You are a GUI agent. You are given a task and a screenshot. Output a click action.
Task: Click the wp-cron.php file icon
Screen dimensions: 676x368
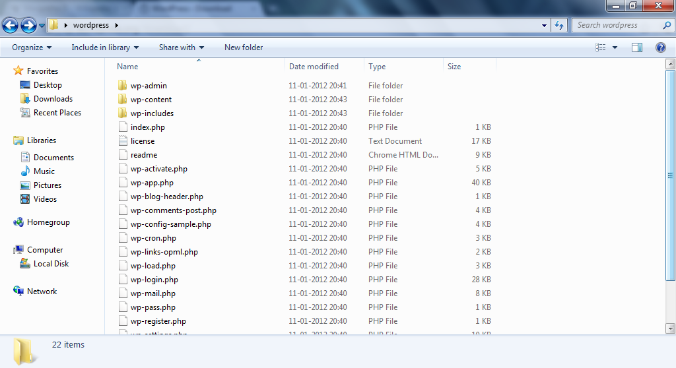tap(123, 238)
